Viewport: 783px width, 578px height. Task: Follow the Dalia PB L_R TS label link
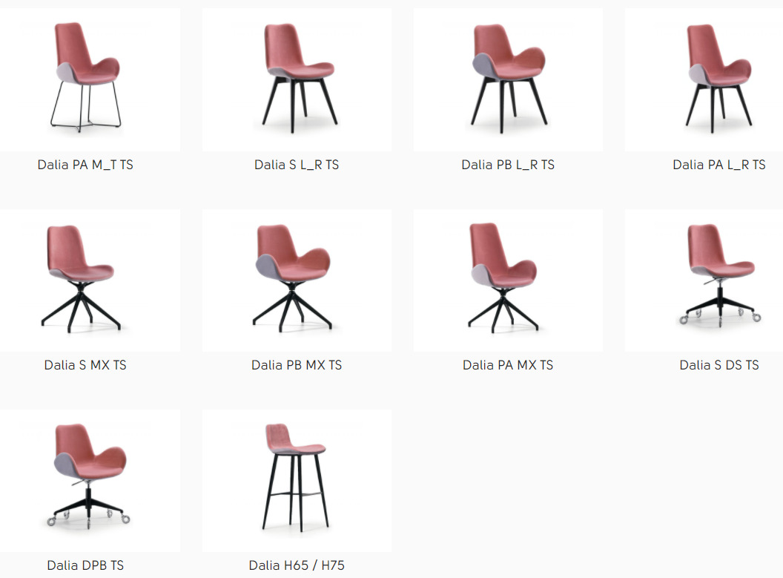coord(508,165)
